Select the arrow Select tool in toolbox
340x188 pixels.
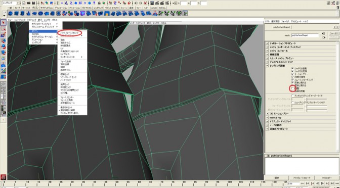click(x=3, y=23)
